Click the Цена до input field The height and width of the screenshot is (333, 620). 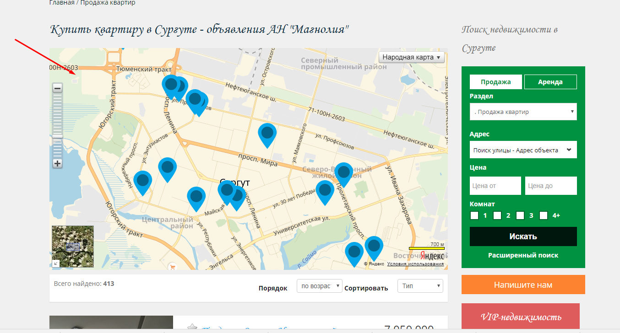[551, 186]
